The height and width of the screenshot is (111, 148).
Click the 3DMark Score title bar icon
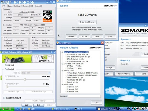(x=58, y=1)
